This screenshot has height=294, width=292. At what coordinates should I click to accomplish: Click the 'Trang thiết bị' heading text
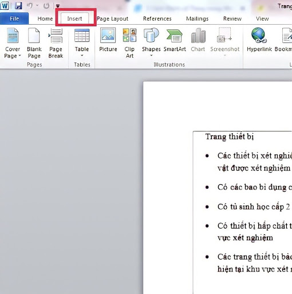click(230, 137)
